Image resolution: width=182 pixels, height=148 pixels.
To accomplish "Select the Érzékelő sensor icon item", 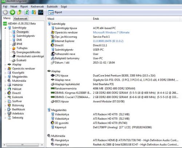I will [14, 61].
